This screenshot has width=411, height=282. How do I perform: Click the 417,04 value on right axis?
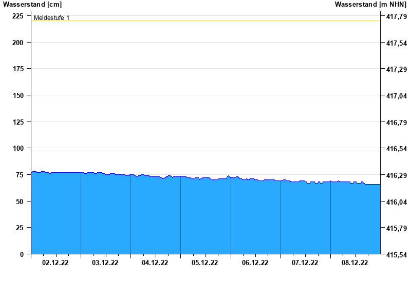click(396, 96)
